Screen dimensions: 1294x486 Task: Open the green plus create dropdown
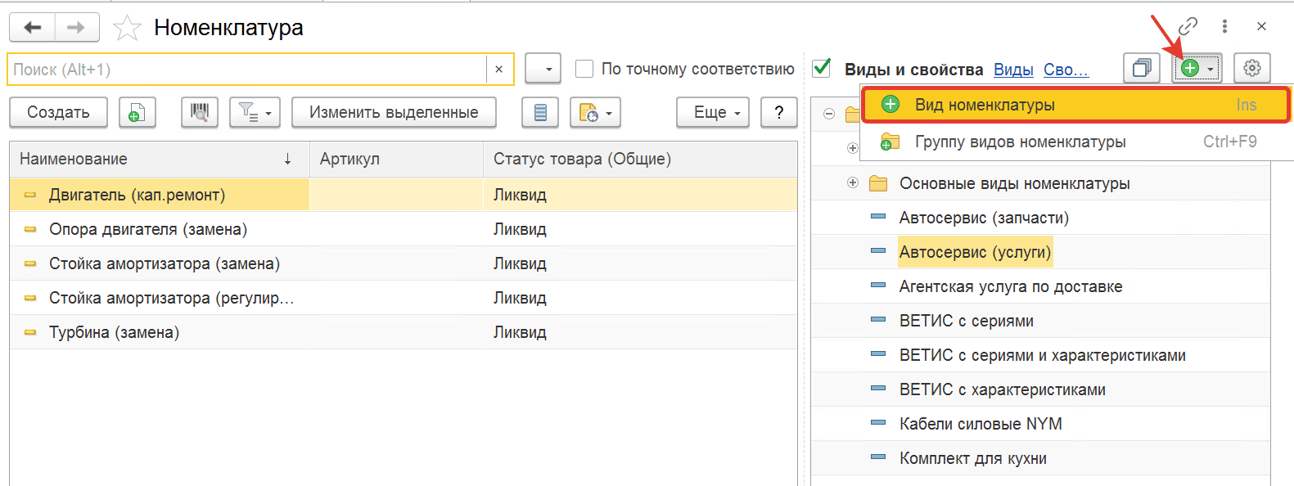click(x=1197, y=69)
